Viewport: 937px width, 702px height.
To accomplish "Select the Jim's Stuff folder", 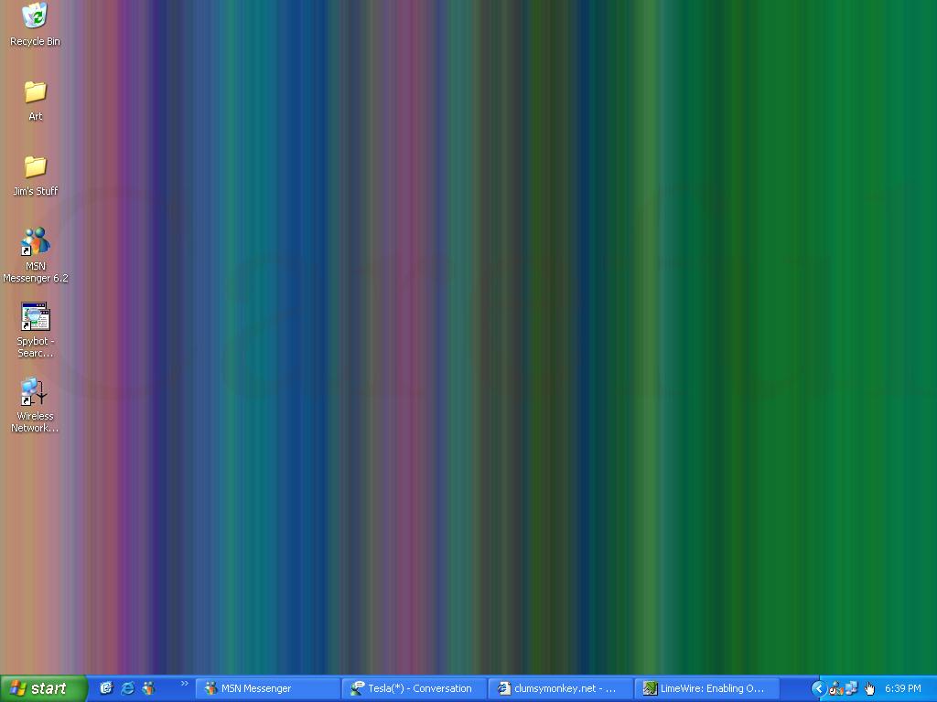I will 35,167.
